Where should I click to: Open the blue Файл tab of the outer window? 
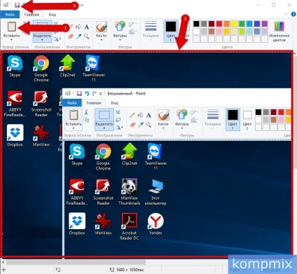(x=10, y=15)
